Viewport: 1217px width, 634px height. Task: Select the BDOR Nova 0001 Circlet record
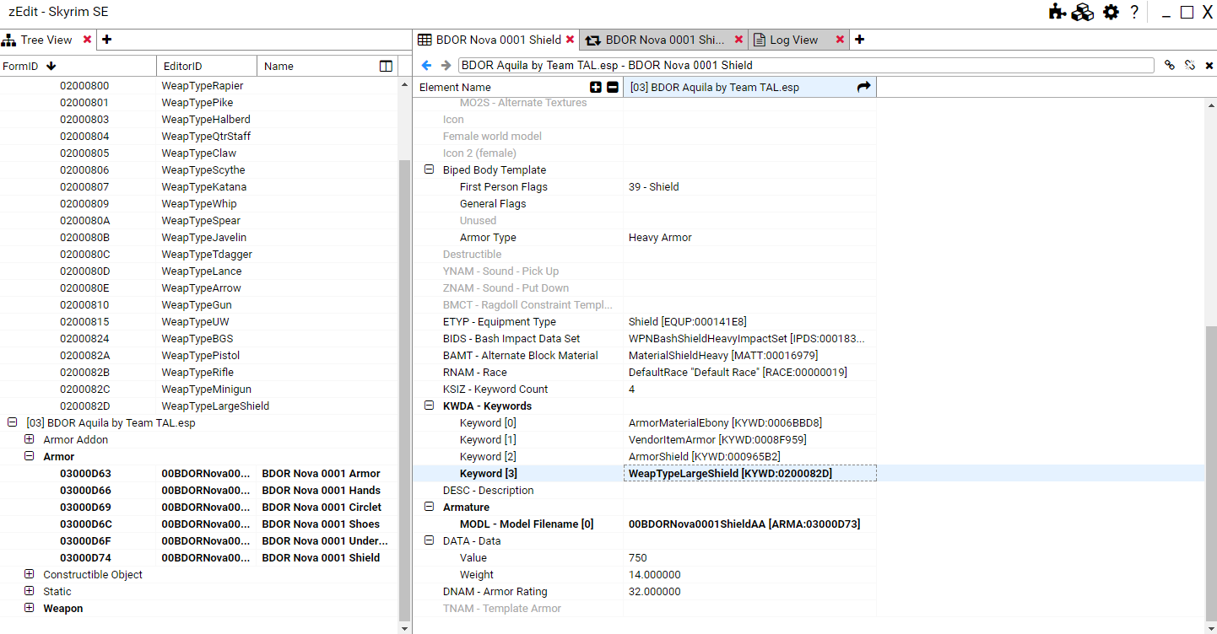click(199, 507)
